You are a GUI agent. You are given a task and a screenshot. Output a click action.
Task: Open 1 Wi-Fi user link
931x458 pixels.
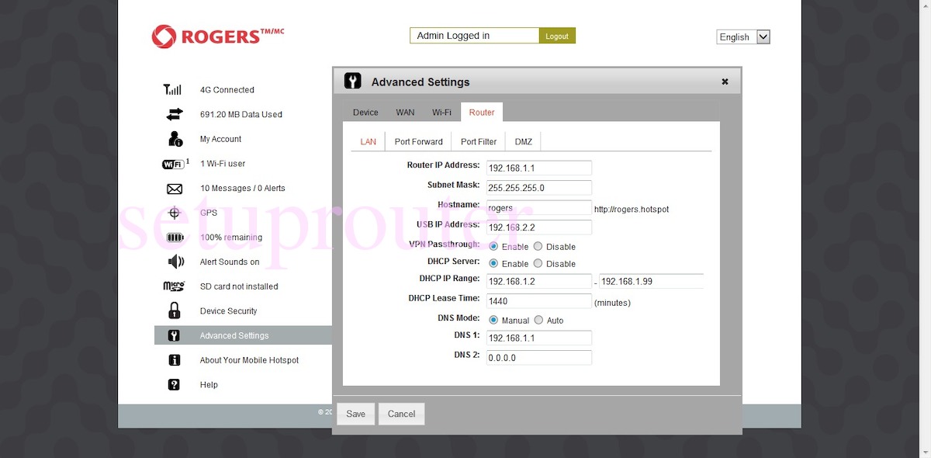pos(223,164)
